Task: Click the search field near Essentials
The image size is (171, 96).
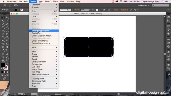Action: coord(160,5)
